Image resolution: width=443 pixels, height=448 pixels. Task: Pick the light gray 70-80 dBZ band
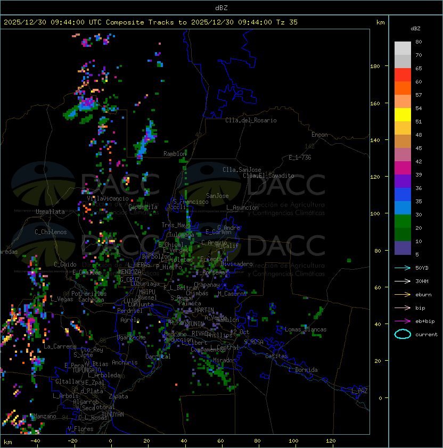pyautogui.click(x=403, y=48)
